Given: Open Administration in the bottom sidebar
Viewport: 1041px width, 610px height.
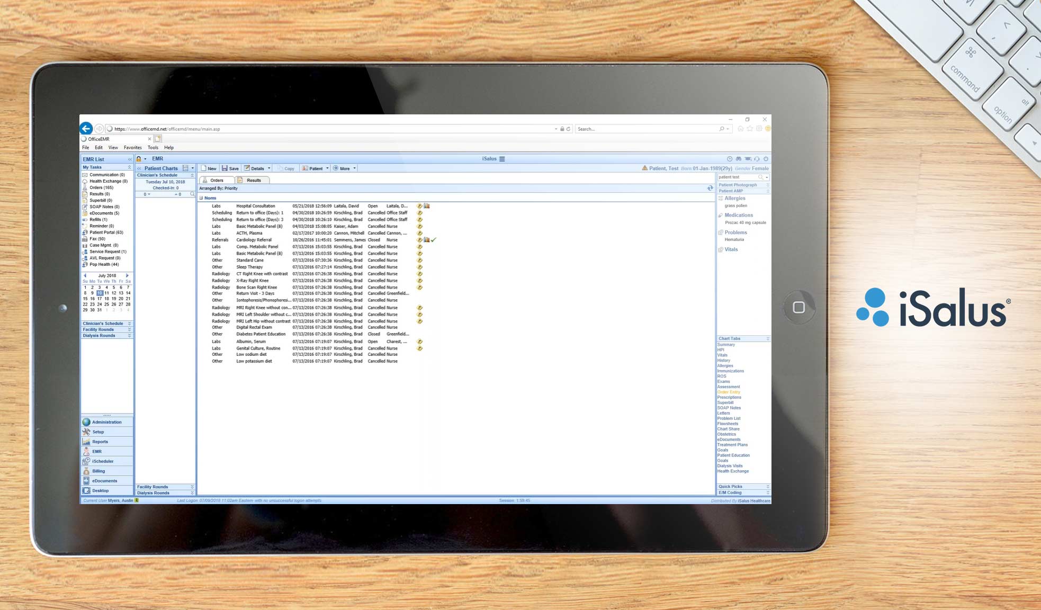Looking at the screenshot, I should 106,422.
